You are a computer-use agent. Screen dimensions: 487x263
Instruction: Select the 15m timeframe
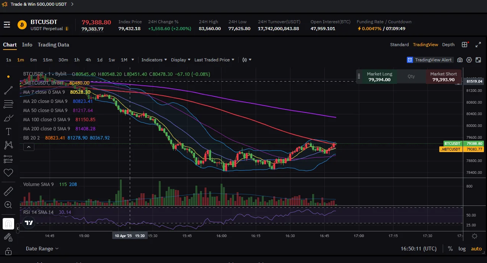47,60
